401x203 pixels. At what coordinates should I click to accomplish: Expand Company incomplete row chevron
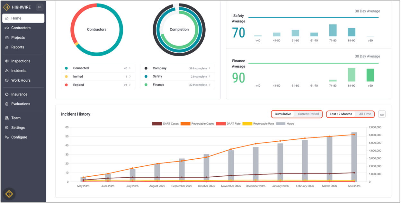pyautogui.click(x=209, y=68)
